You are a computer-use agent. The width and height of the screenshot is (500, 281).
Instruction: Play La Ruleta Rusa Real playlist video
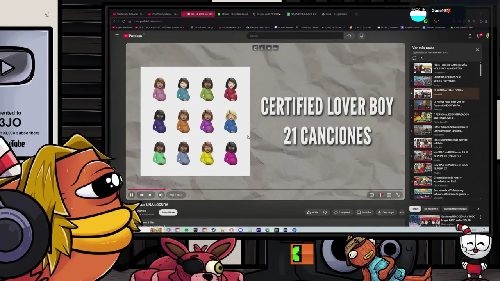tap(445, 105)
